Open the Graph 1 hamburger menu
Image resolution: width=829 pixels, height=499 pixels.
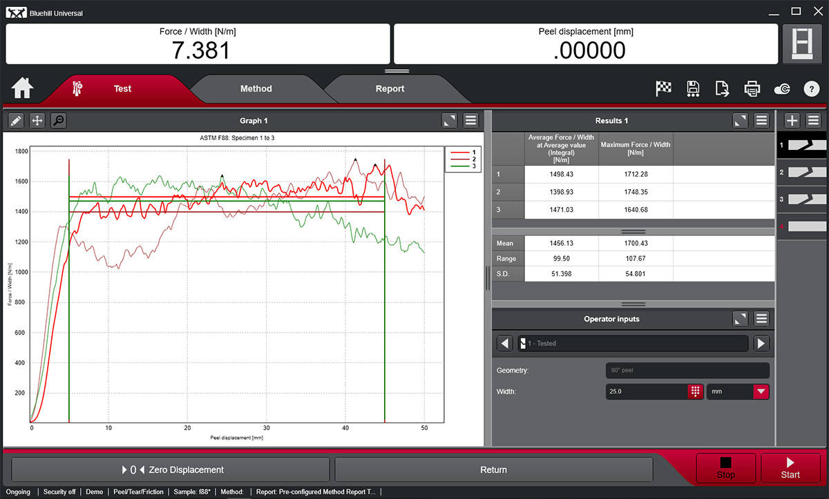(x=471, y=121)
